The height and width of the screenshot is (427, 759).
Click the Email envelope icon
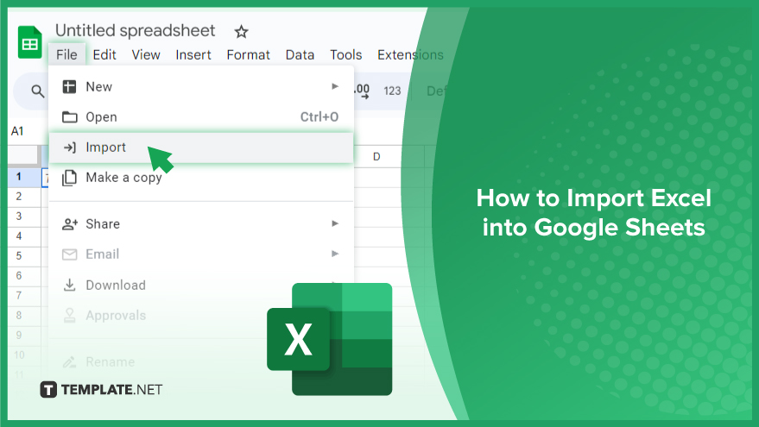coord(70,254)
